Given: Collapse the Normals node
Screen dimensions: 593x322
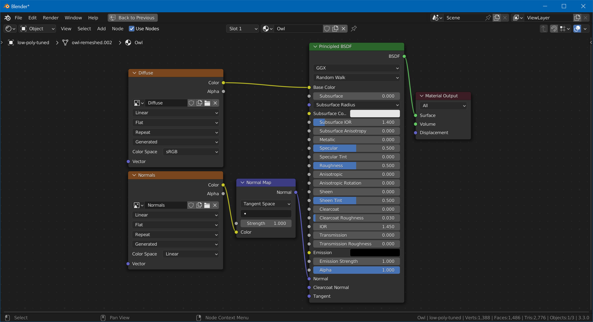Looking at the screenshot, I should point(134,175).
